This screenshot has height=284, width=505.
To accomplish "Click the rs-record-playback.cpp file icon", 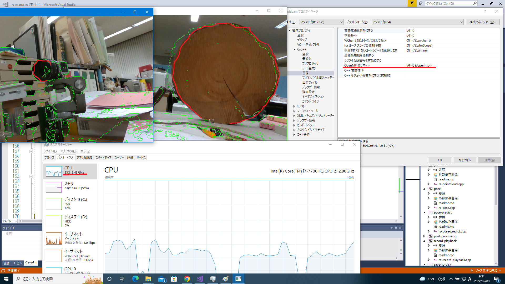I will tap(435, 260).
